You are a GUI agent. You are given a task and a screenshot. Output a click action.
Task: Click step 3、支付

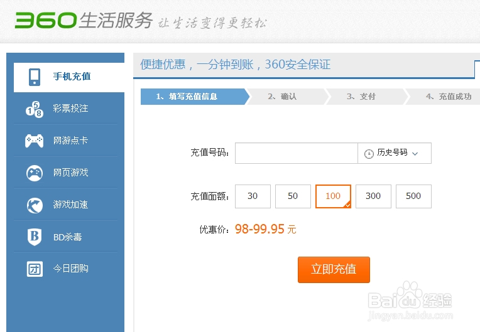(x=366, y=97)
